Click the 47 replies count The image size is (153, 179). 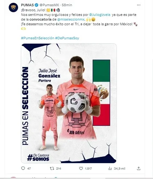[29, 168]
